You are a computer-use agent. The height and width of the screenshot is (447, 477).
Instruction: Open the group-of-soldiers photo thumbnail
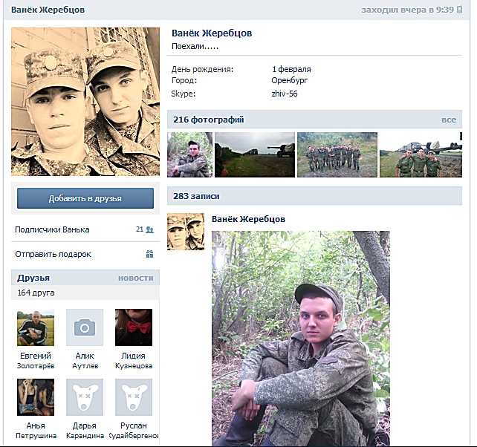tap(337, 155)
